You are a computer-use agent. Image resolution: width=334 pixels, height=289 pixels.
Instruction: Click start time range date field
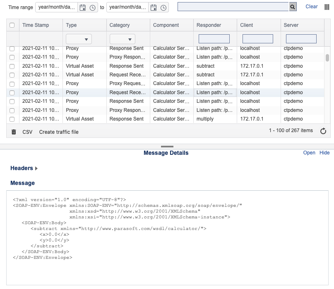click(56, 7)
